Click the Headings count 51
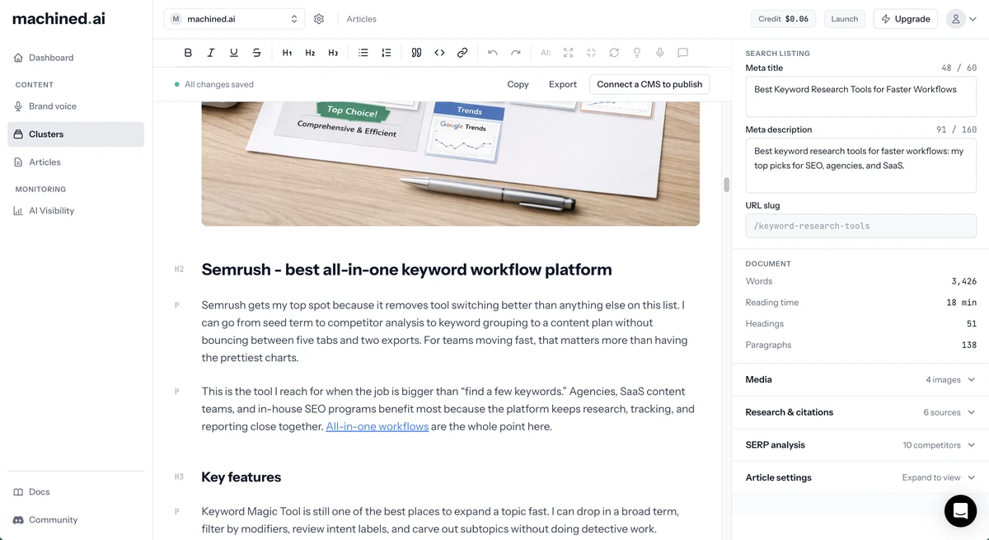Screen dimensions: 989x540 [972, 324]
